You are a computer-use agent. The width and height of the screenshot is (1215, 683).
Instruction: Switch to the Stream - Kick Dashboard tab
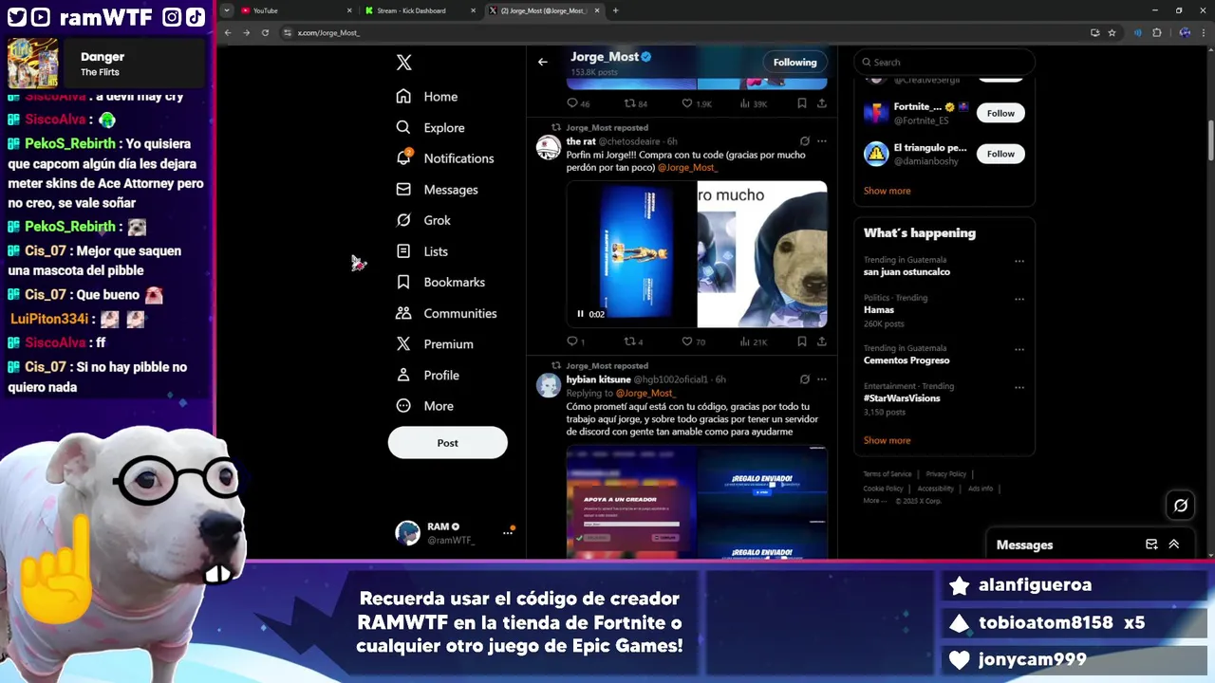[421, 10]
